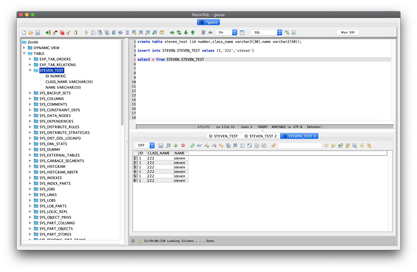417x272 pixels.
Task: Collapse the STEVEN_TEST table node
Action: pos(30,70)
